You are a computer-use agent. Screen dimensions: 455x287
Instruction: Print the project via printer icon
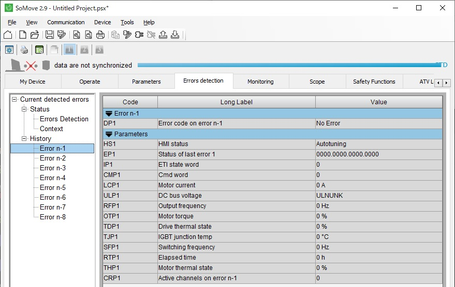[x=100, y=35]
